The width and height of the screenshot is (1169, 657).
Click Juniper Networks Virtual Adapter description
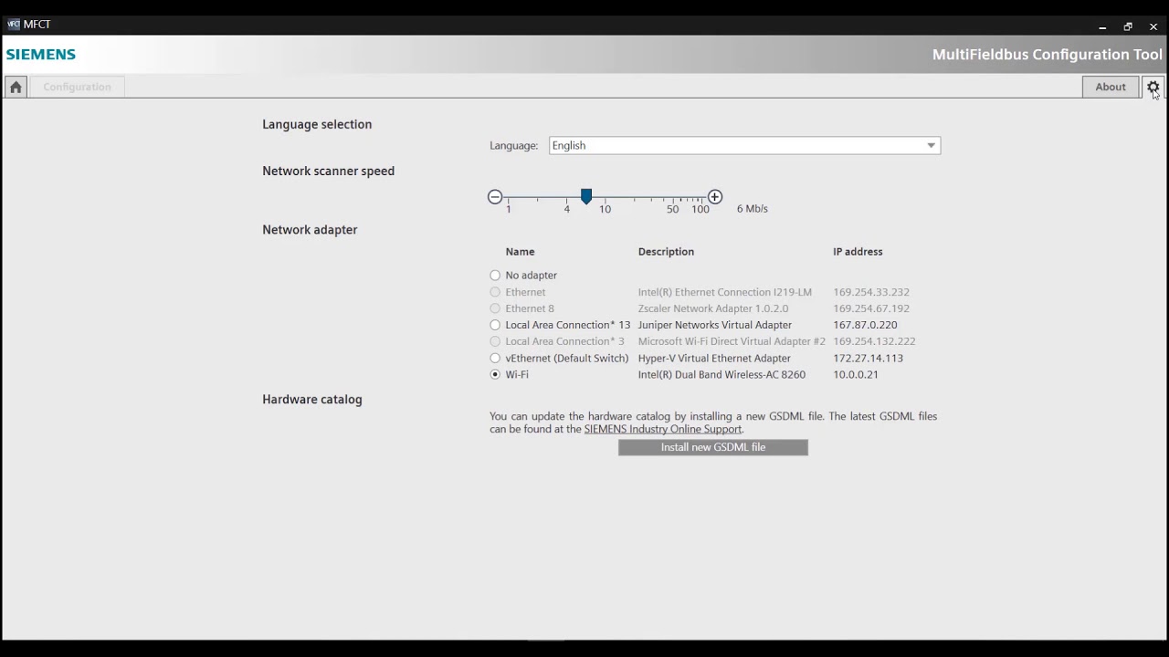click(715, 325)
